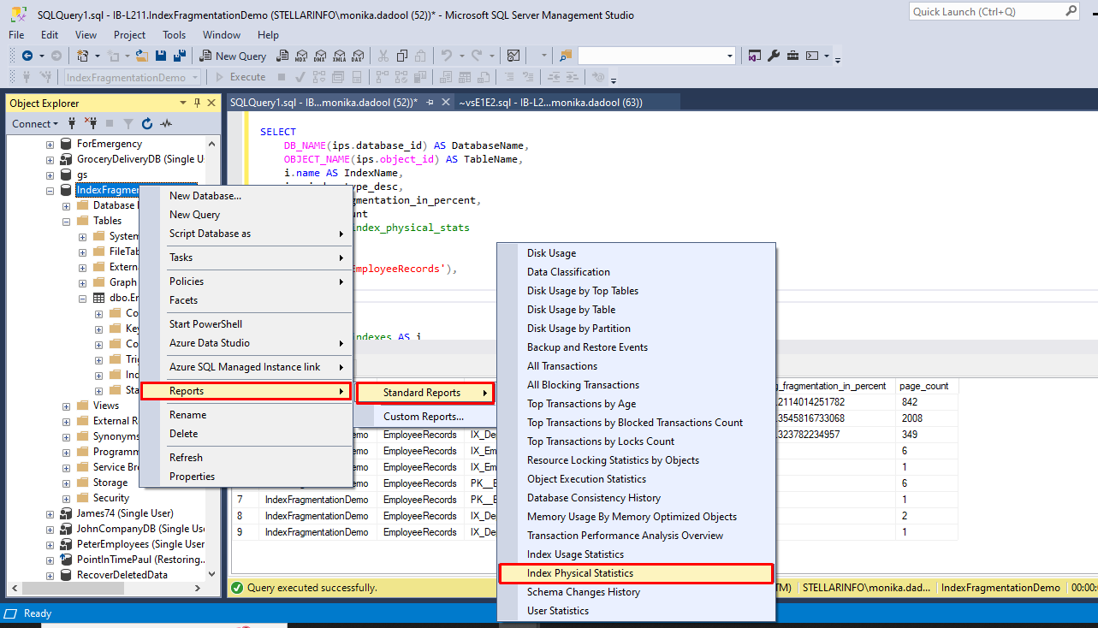Click the Navigate Backward arrow icon
This screenshot has width=1098, height=628.
pos(27,56)
